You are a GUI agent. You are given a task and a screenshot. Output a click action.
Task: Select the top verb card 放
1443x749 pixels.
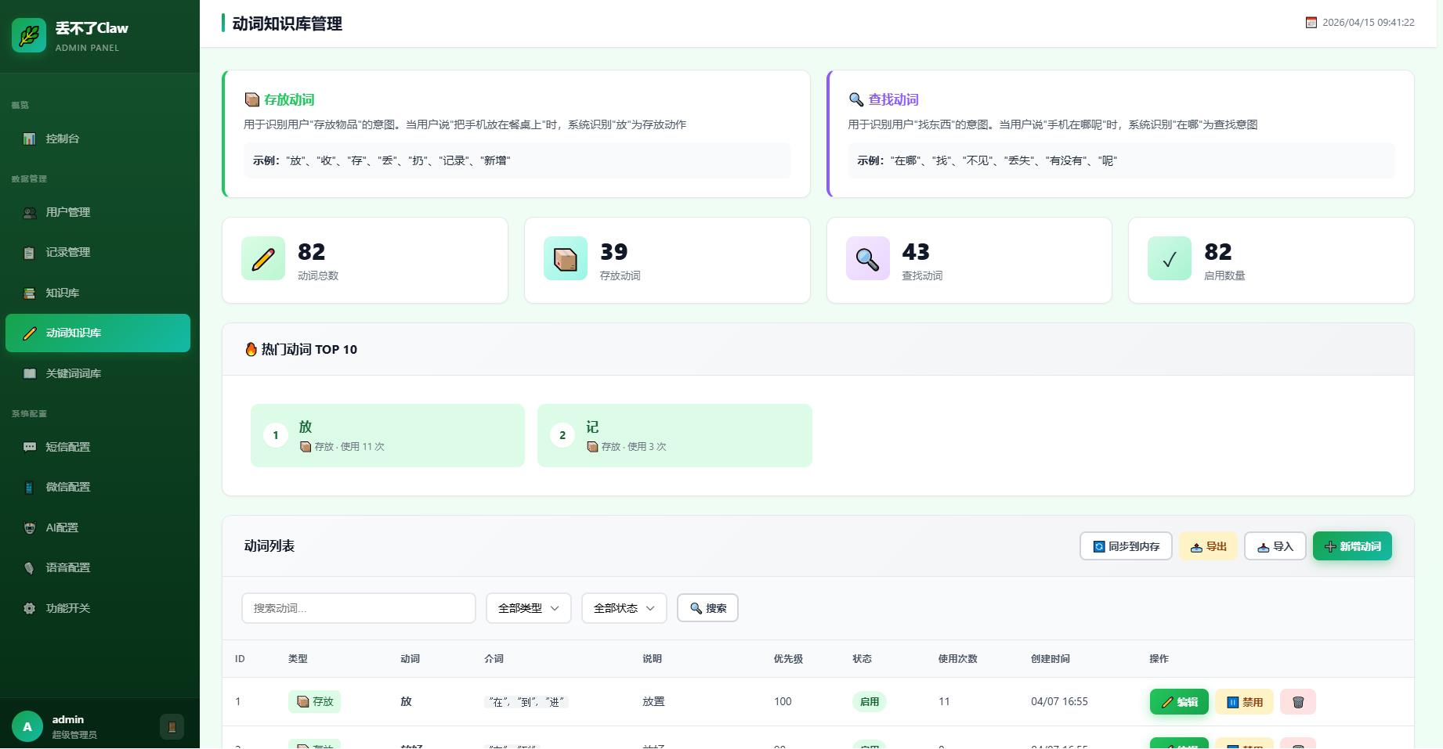pyautogui.click(x=387, y=436)
